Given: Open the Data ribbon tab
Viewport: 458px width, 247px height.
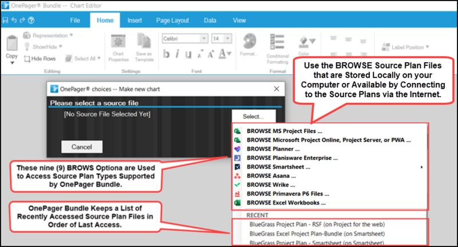Looking at the screenshot, I should click(210, 21).
